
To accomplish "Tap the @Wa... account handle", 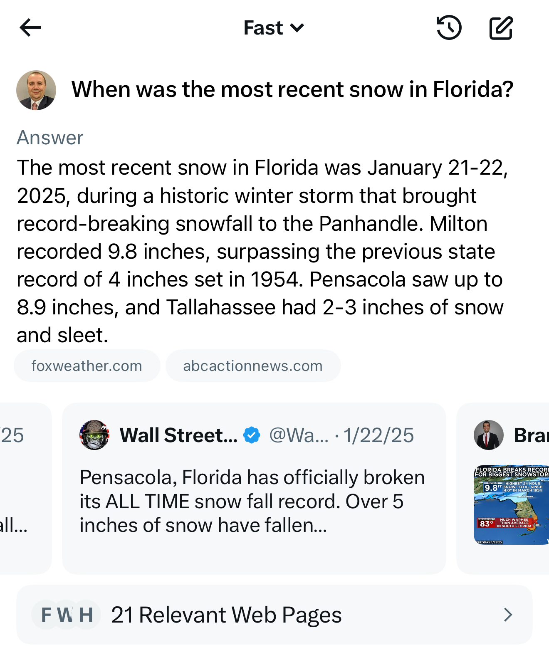I will 299,435.
